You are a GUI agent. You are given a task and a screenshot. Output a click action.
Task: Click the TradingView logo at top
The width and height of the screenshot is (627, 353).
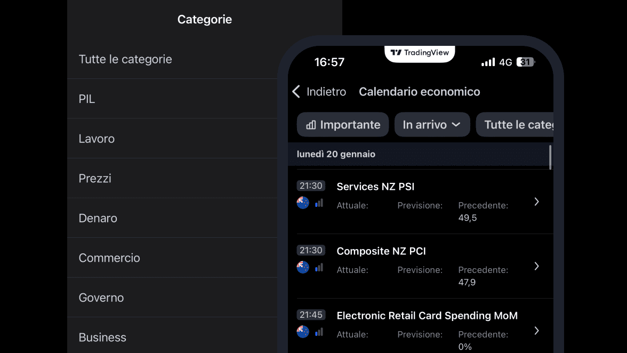tap(420, 53)
